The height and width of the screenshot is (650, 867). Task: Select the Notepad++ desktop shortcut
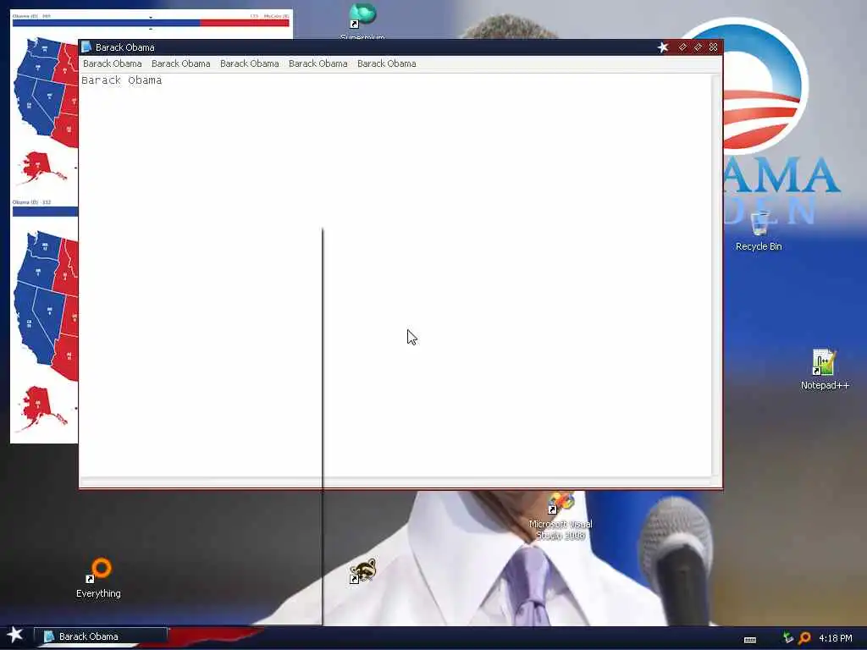[x=825, y=369]
